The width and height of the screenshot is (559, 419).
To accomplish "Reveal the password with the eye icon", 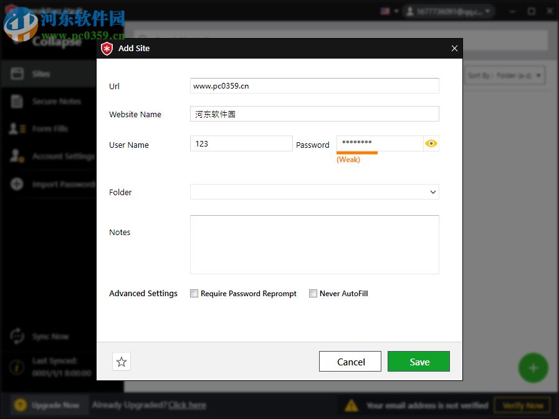I will (x=431, y=143).
